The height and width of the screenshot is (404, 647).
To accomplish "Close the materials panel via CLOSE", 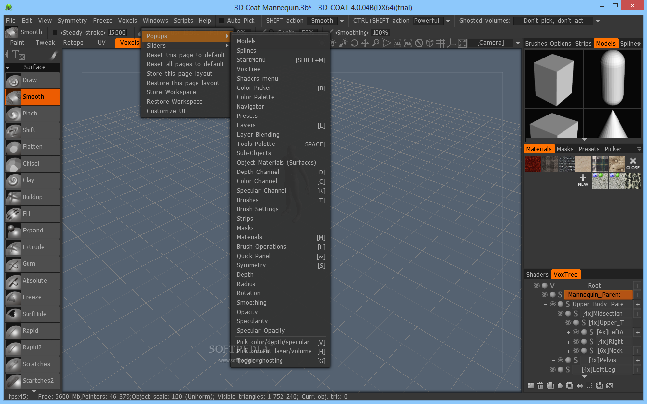I will (x=633, y=163).
